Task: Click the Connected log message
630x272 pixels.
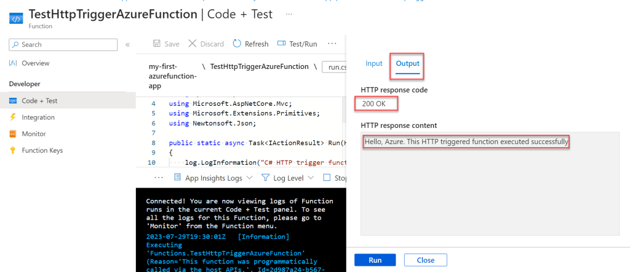Action: (240, 214)
